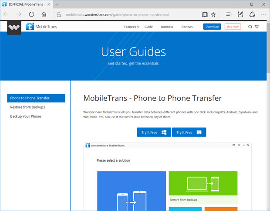Go back to the previous page
This screenshot has width=270, height=211.
point(6,14)
